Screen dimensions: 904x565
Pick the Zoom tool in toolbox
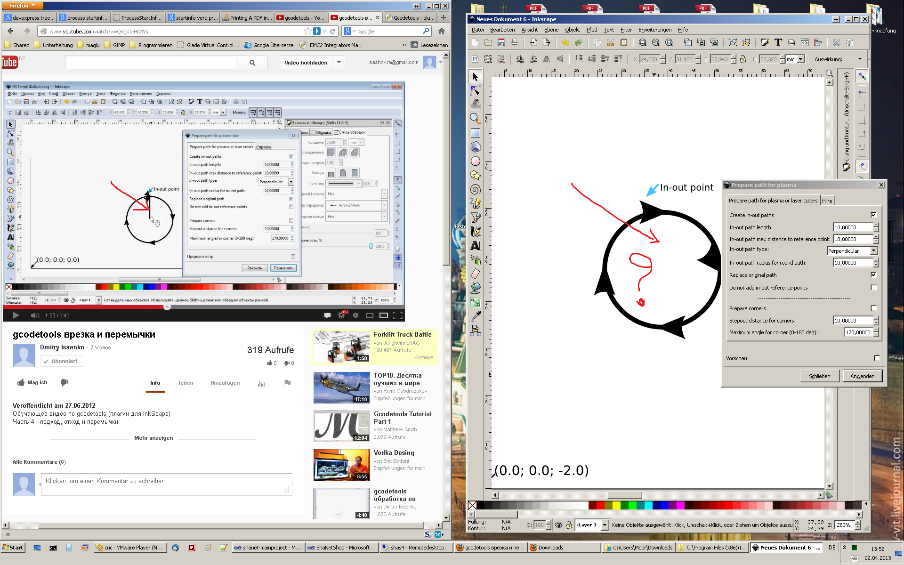[x=475, y=119]
